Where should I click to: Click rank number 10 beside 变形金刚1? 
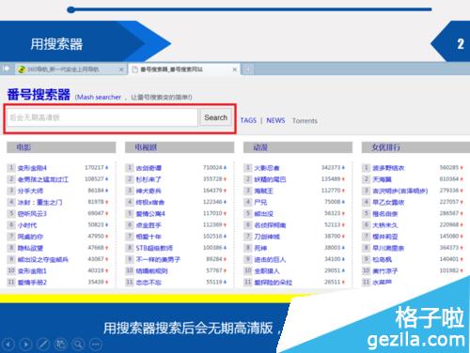tap(11, 270)
